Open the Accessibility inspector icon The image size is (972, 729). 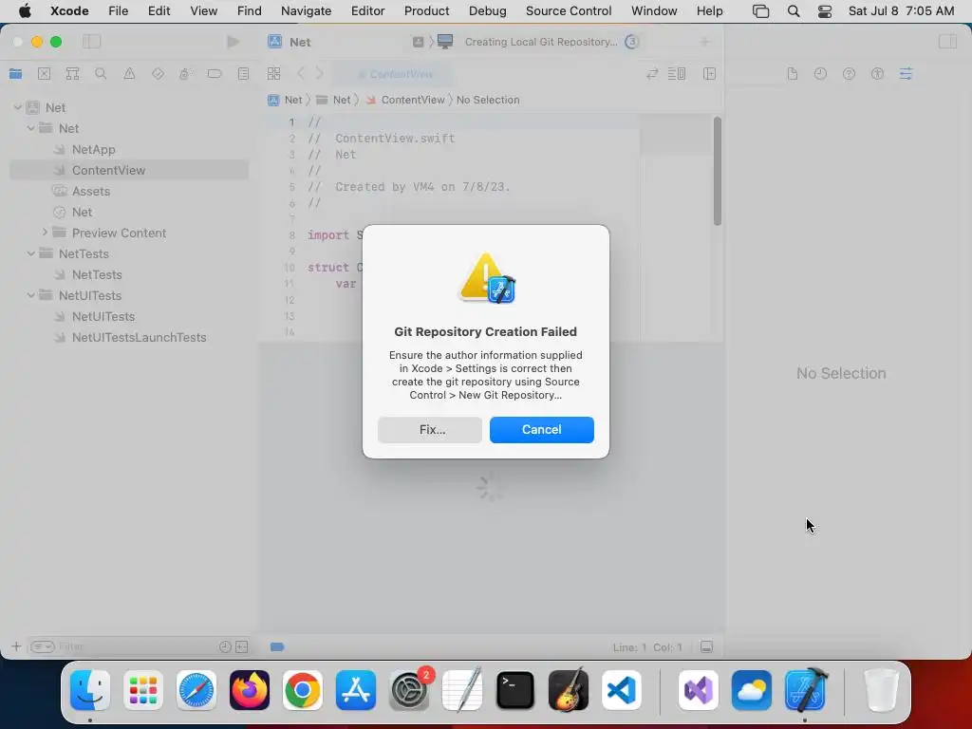point(877,74)
